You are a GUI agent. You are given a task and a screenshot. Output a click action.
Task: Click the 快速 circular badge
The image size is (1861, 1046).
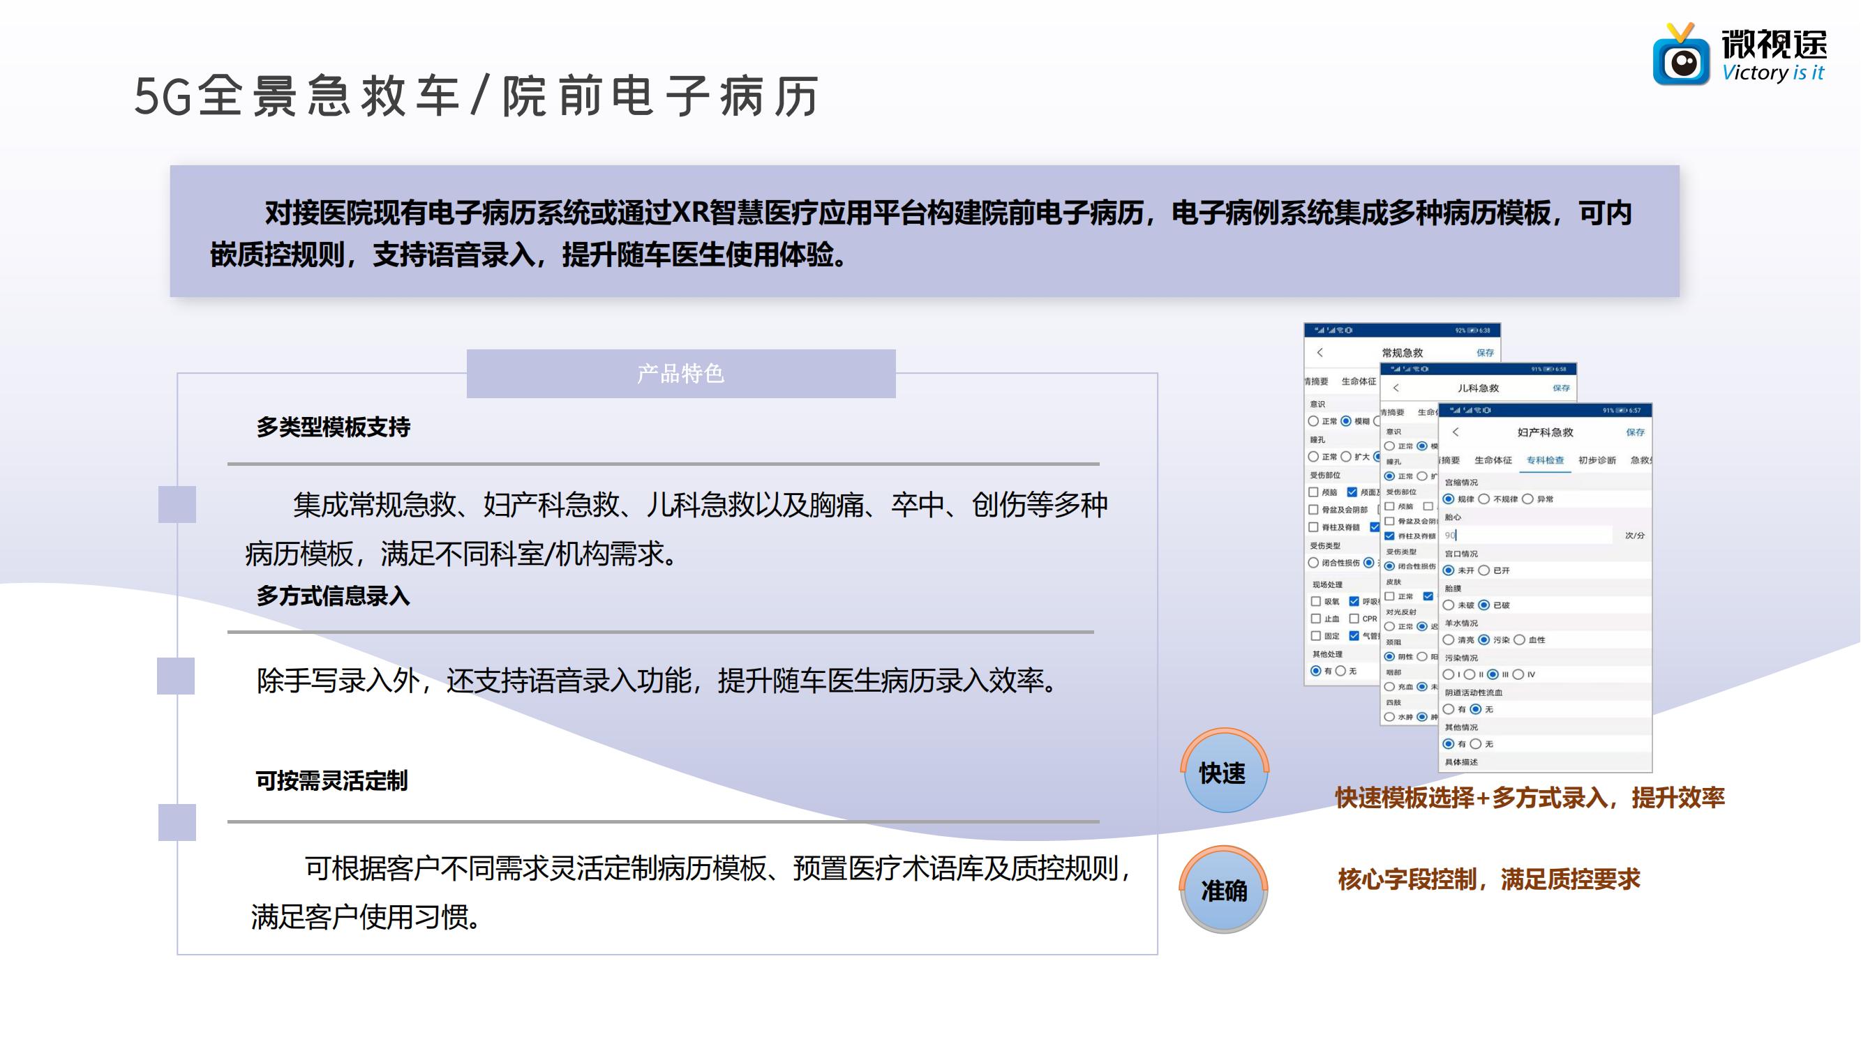pos(1223,773)
